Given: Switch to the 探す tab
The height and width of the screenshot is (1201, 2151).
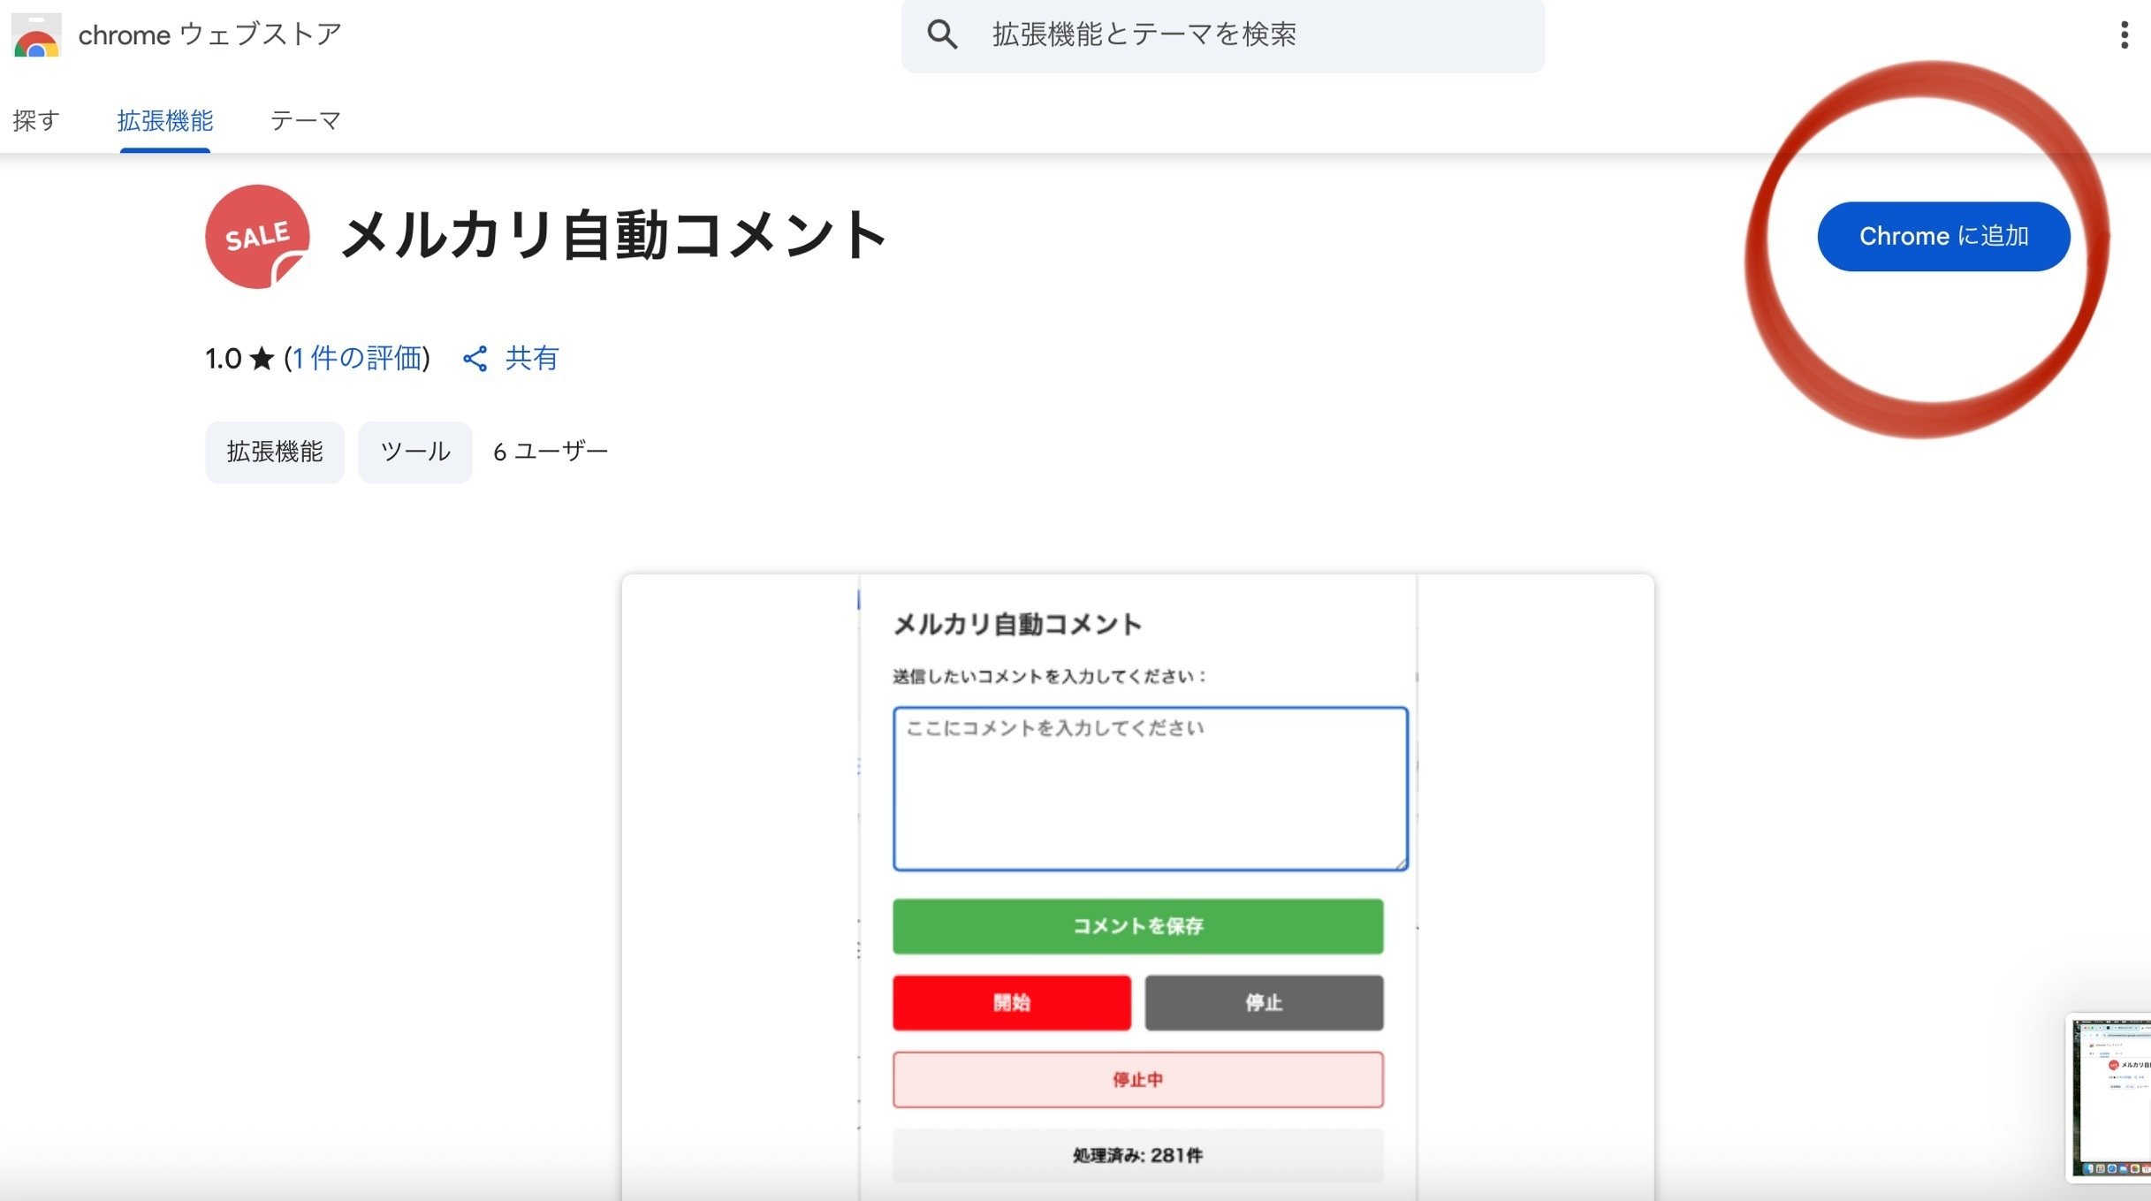Looking at the screenshot, I should pos(35,120).
